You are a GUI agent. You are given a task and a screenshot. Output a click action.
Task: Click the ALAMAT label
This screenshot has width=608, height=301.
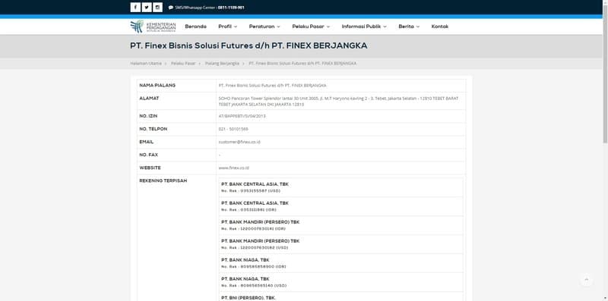click(x=149, y=99)
